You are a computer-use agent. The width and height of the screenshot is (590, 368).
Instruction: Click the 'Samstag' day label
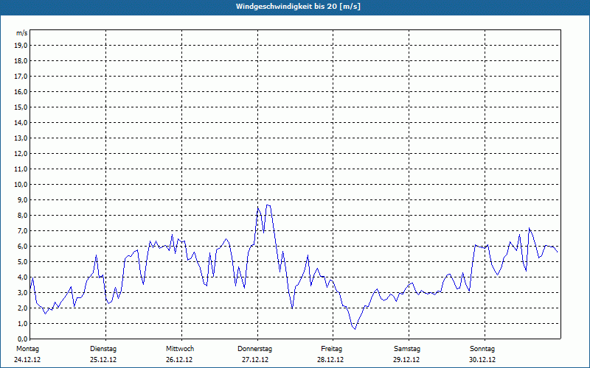(407, 349)
